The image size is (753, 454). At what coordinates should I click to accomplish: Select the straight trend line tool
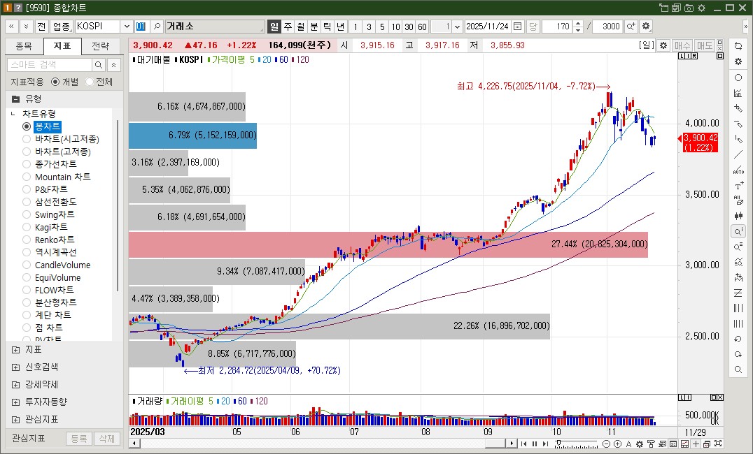[x=738, y=154]
